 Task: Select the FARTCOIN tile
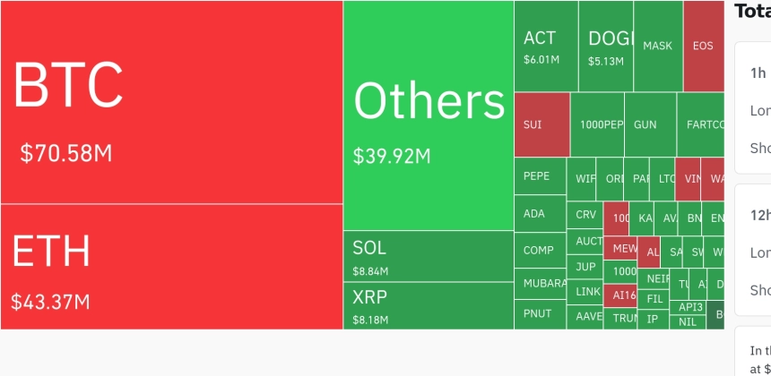pyautogui.click(x=701, y=124)
